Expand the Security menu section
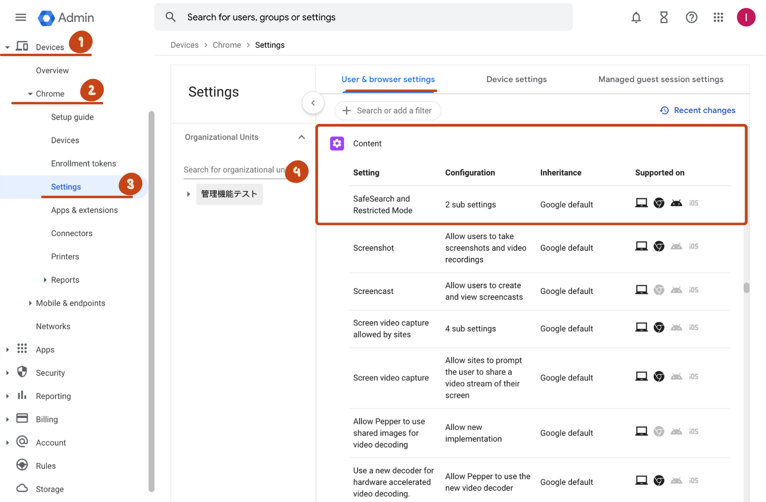The width and height of the screenshot is (766, 502). click(7, 373)
